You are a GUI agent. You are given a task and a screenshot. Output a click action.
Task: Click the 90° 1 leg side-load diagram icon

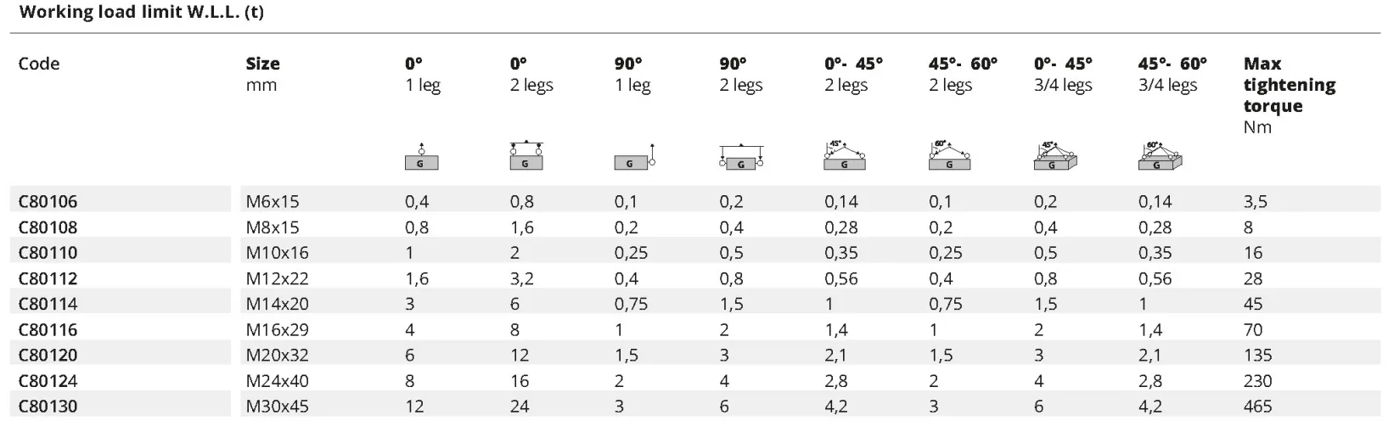635,156
